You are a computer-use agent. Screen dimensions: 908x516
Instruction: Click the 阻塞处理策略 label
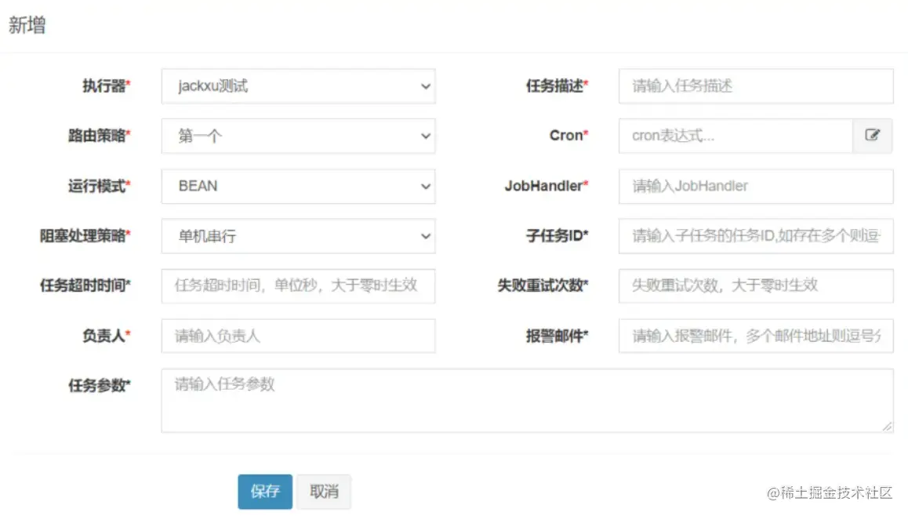coord(85,236)
